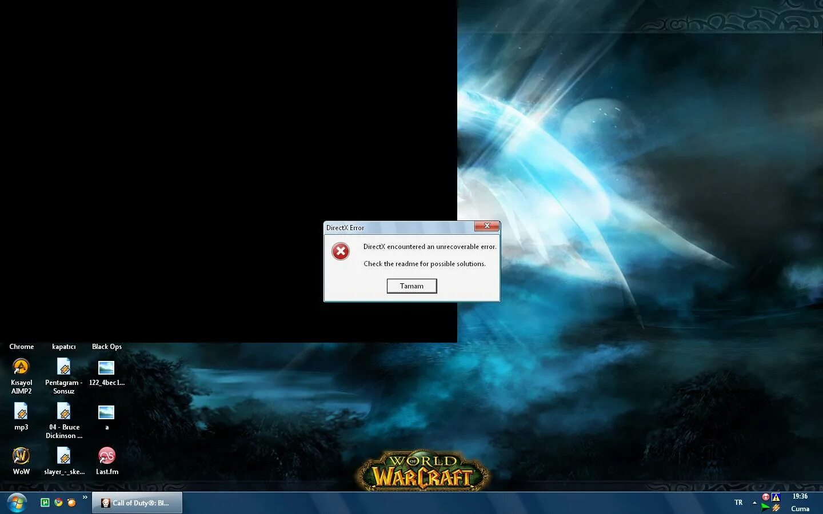Open the clock showing 19:36 Cuma
This screenshot has width=823, height=514.
click(800, 503)
